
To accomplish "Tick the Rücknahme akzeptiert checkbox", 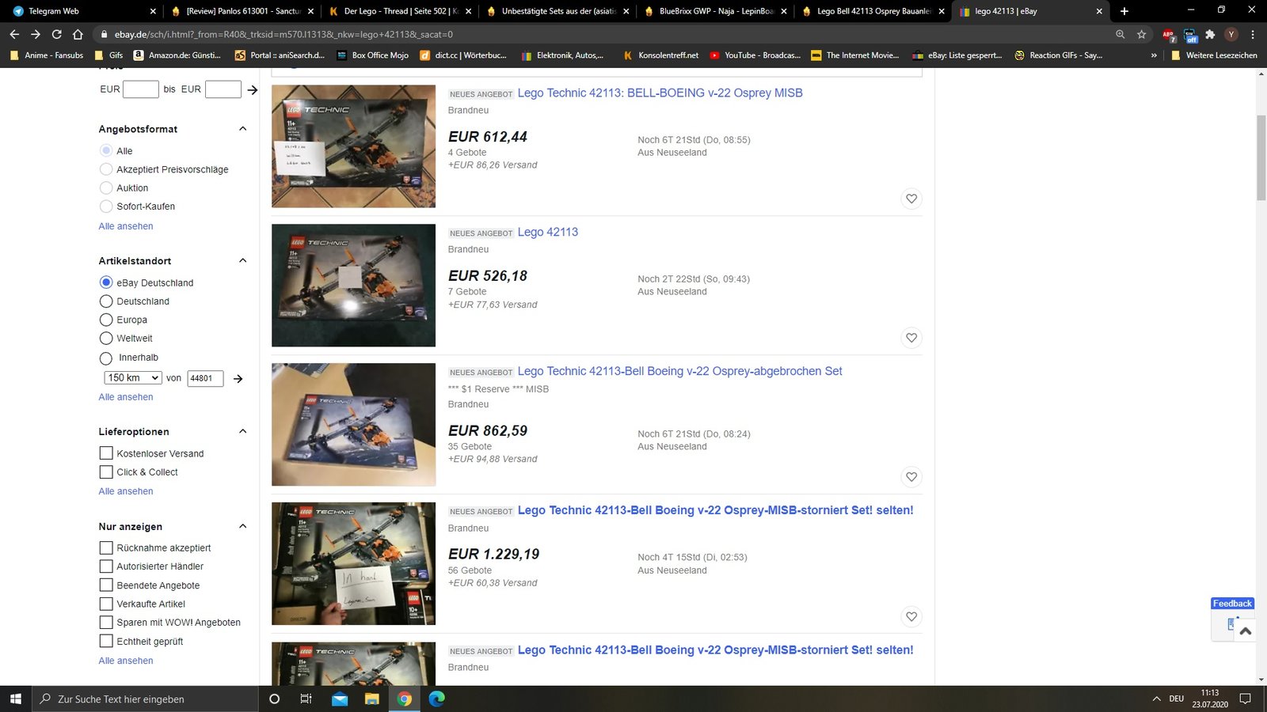I will point(106,547).
